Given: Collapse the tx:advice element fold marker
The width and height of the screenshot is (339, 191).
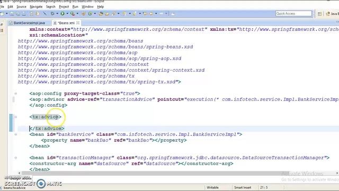Looking at the screenshot, I should click(15, 117).
